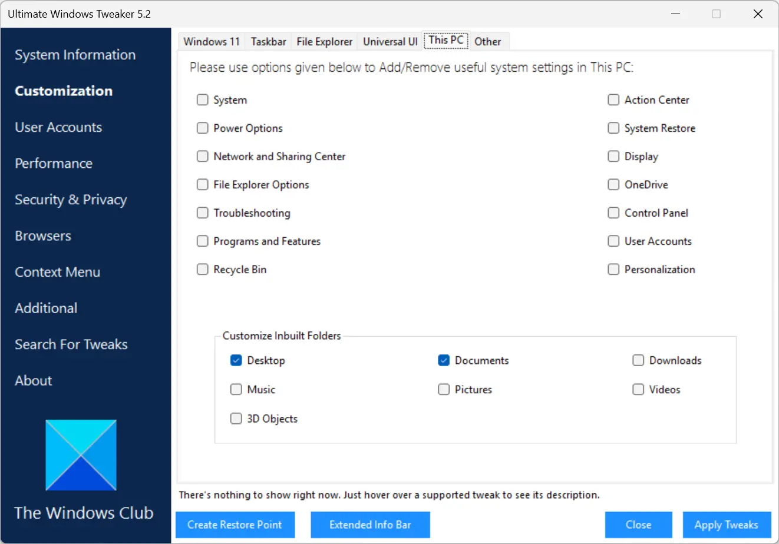Screen dimensions: 779x544
Task: Enable the Control Panel checkbox
Action: [x=613, y=213]
